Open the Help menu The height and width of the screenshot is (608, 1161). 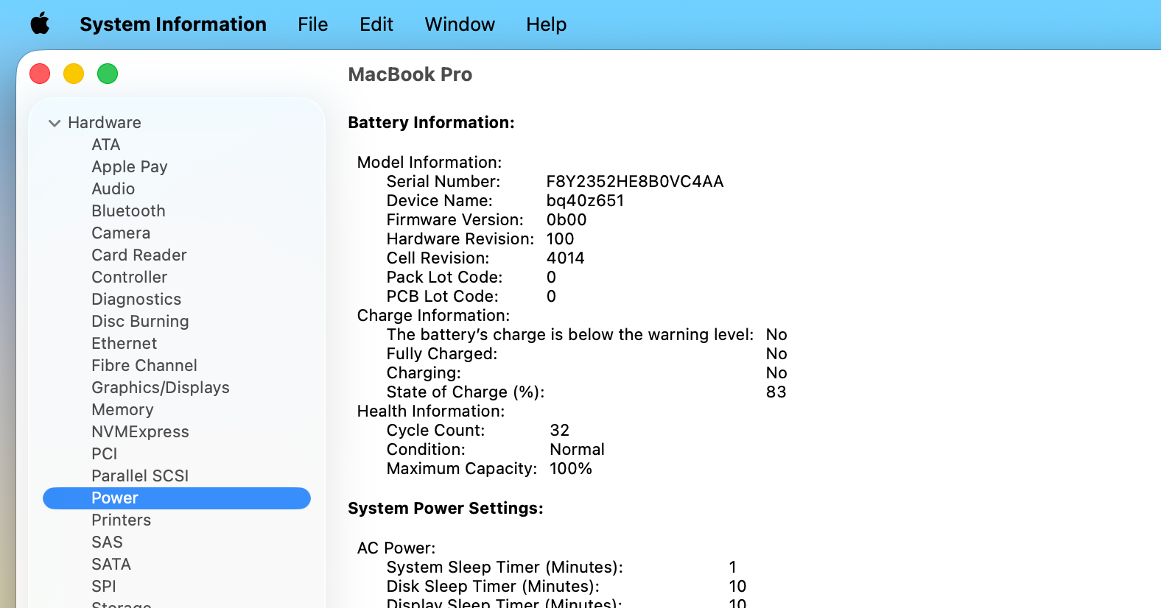[546, 24]
